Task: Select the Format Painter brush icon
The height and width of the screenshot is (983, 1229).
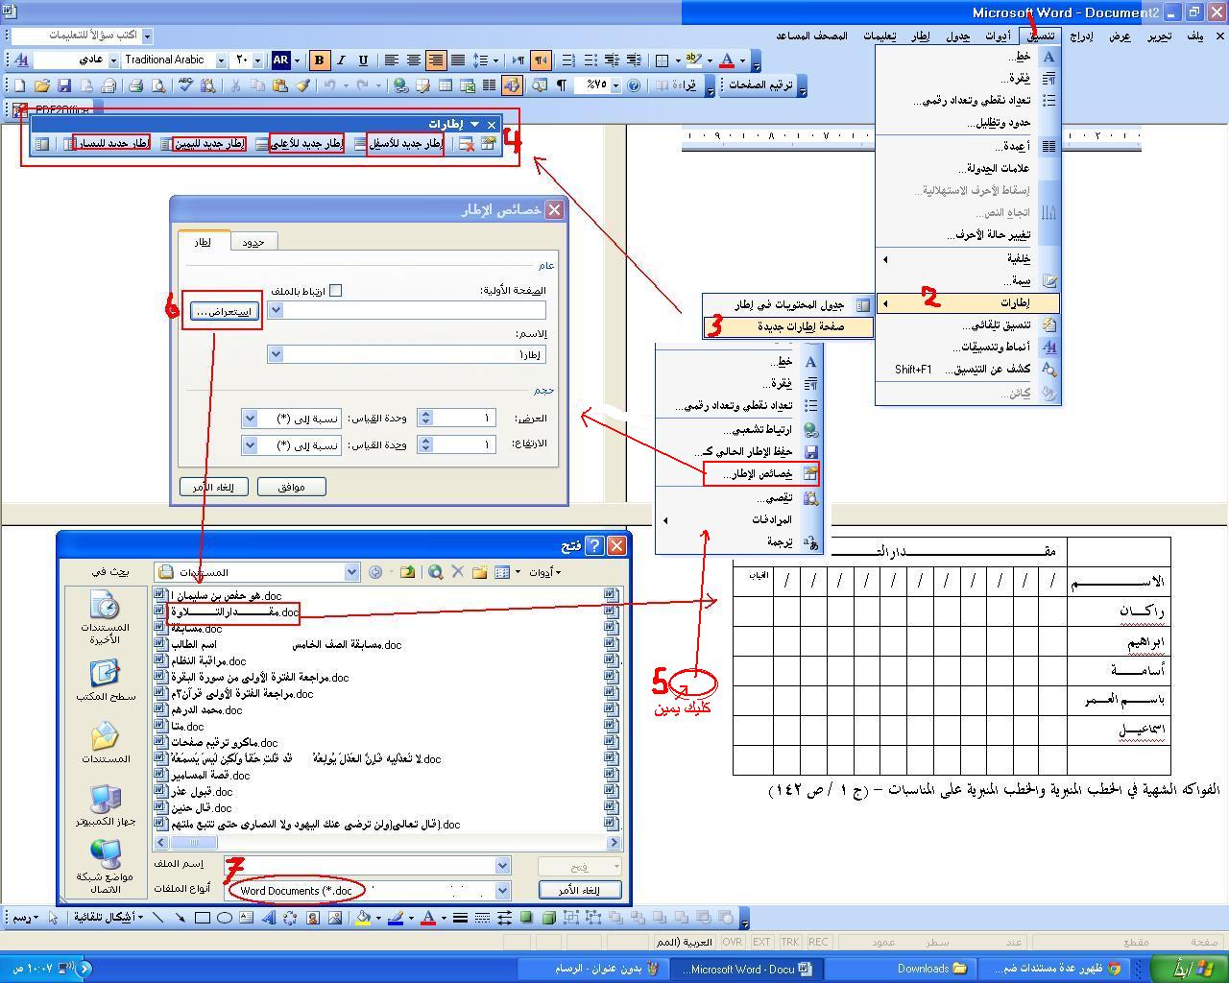Action: click(x=302, y=85)
